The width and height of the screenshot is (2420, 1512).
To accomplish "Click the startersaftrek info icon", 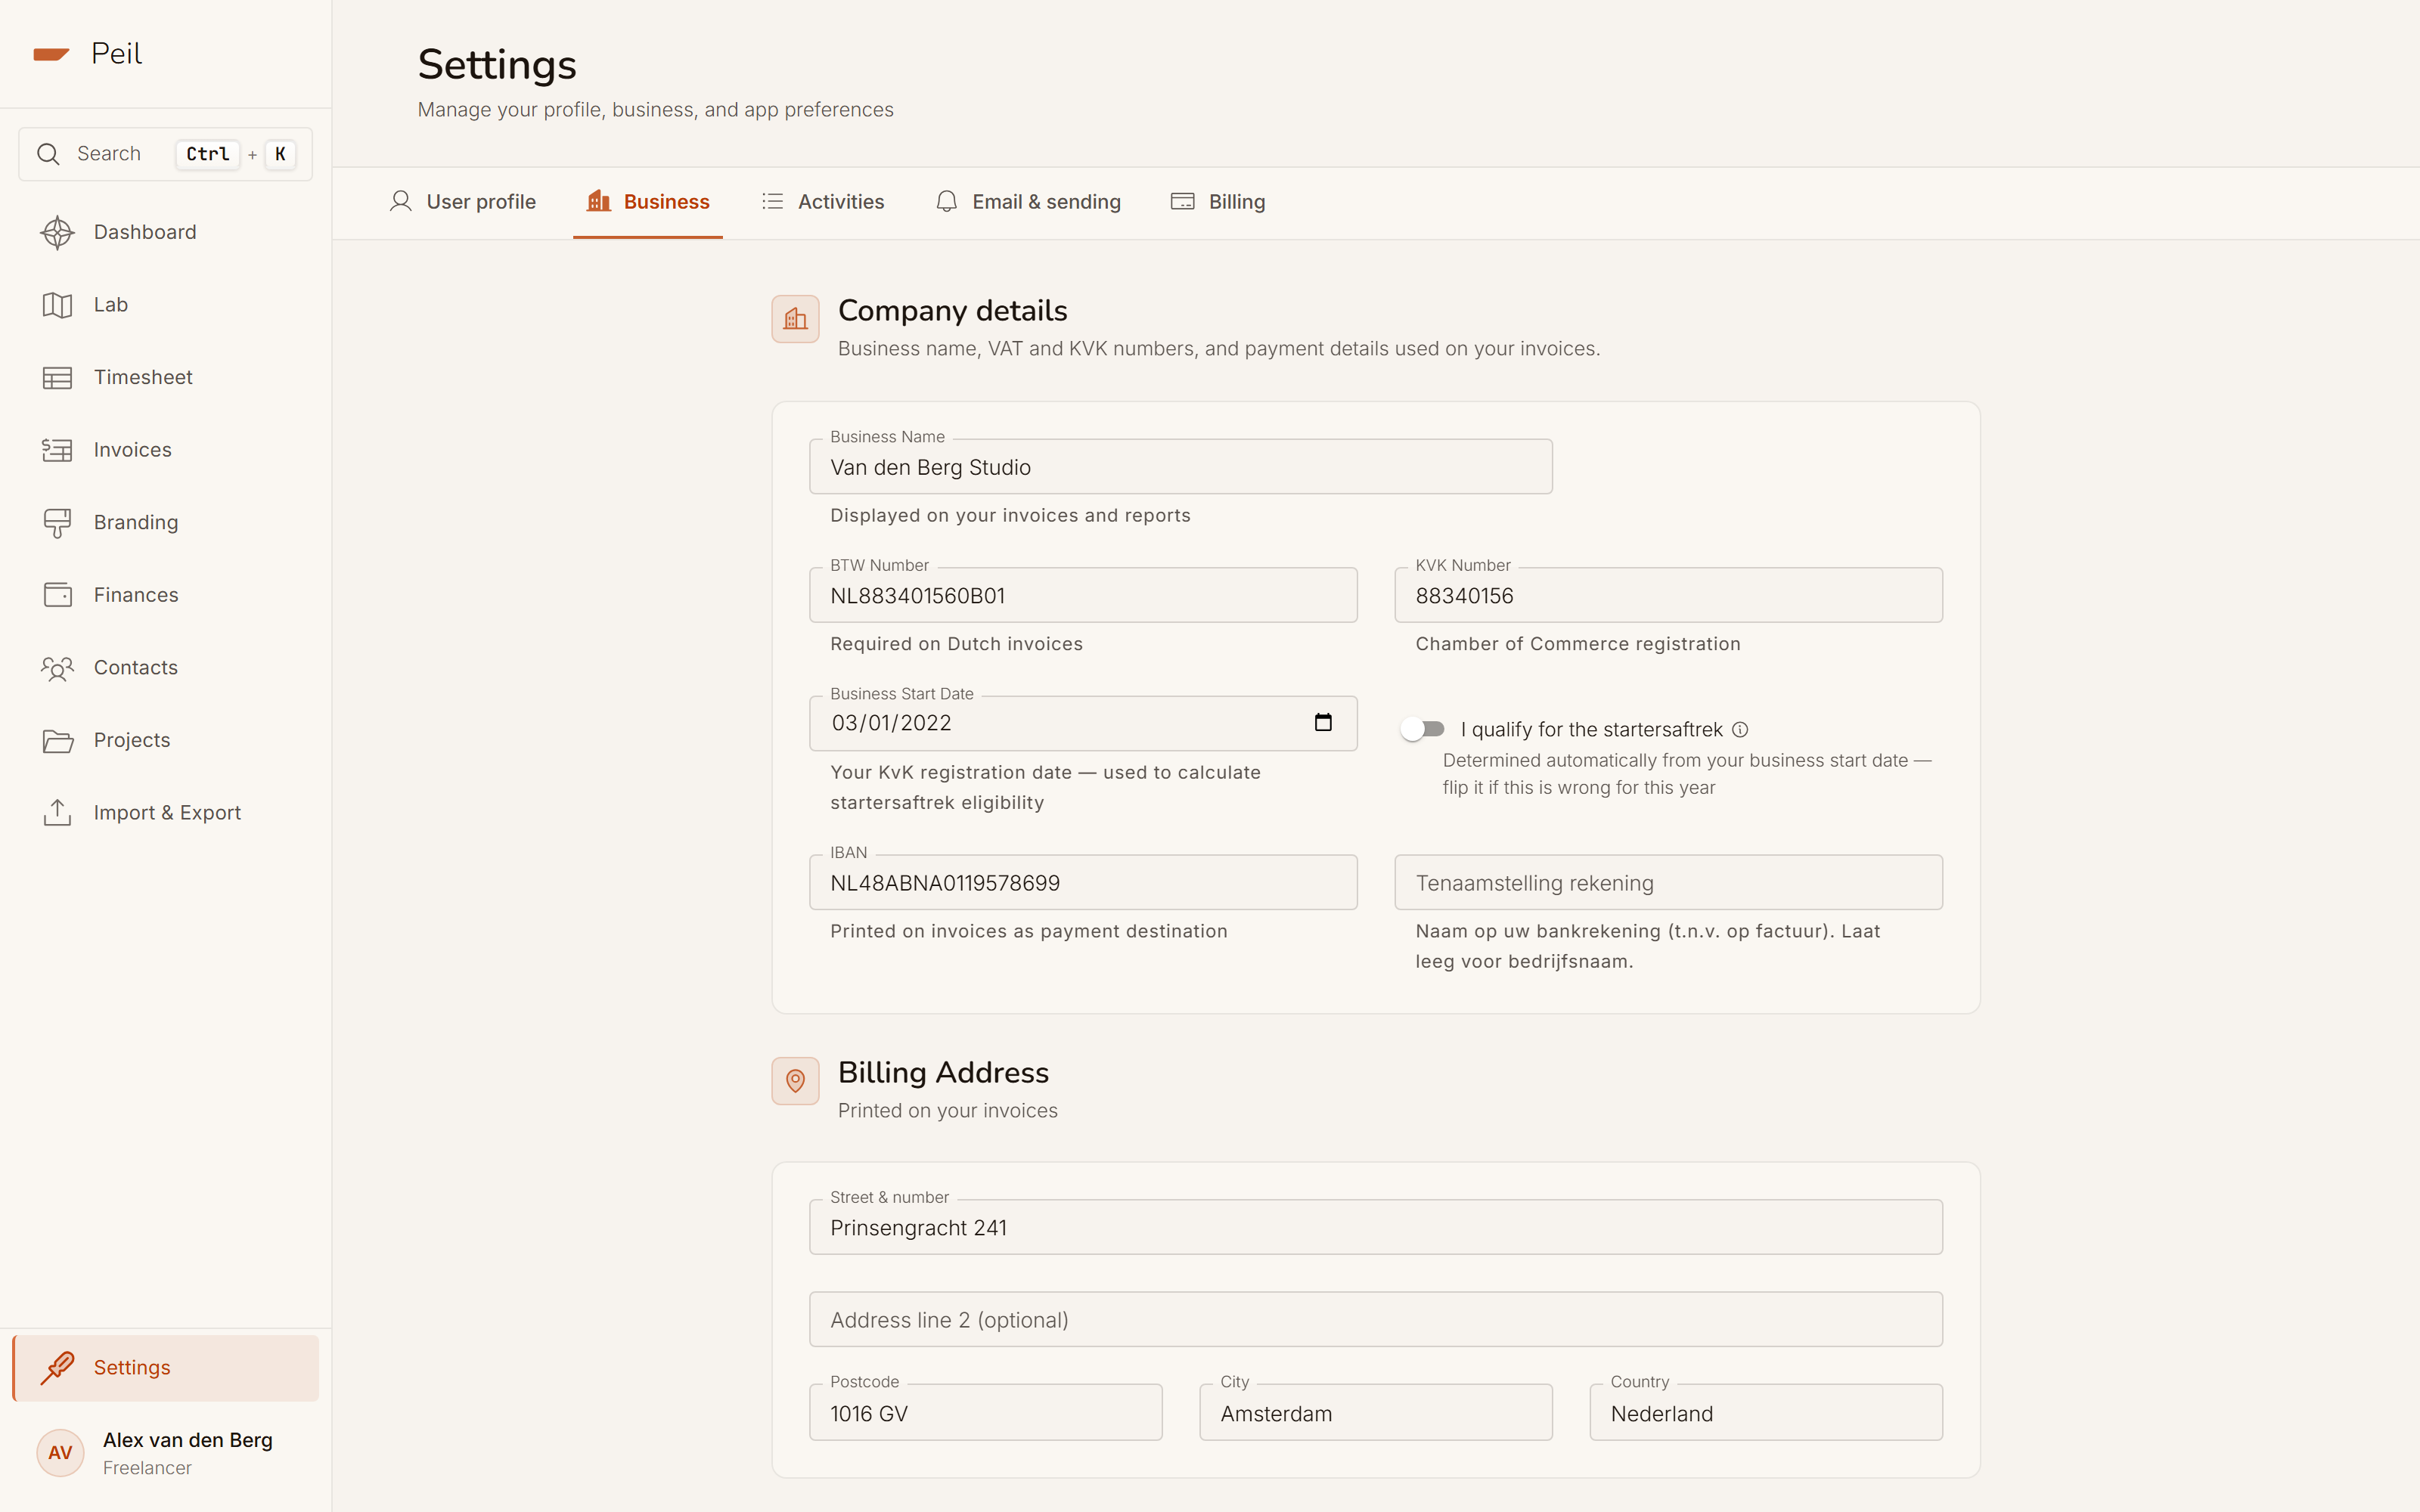I will (1740, 729).
